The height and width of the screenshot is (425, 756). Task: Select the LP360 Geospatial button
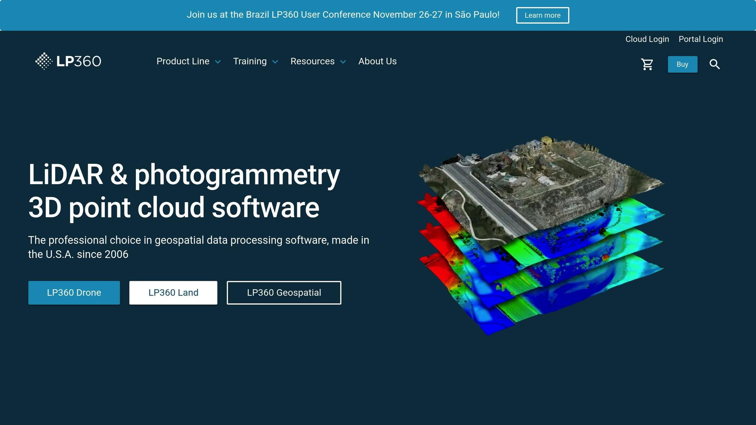tap(283, 293)
